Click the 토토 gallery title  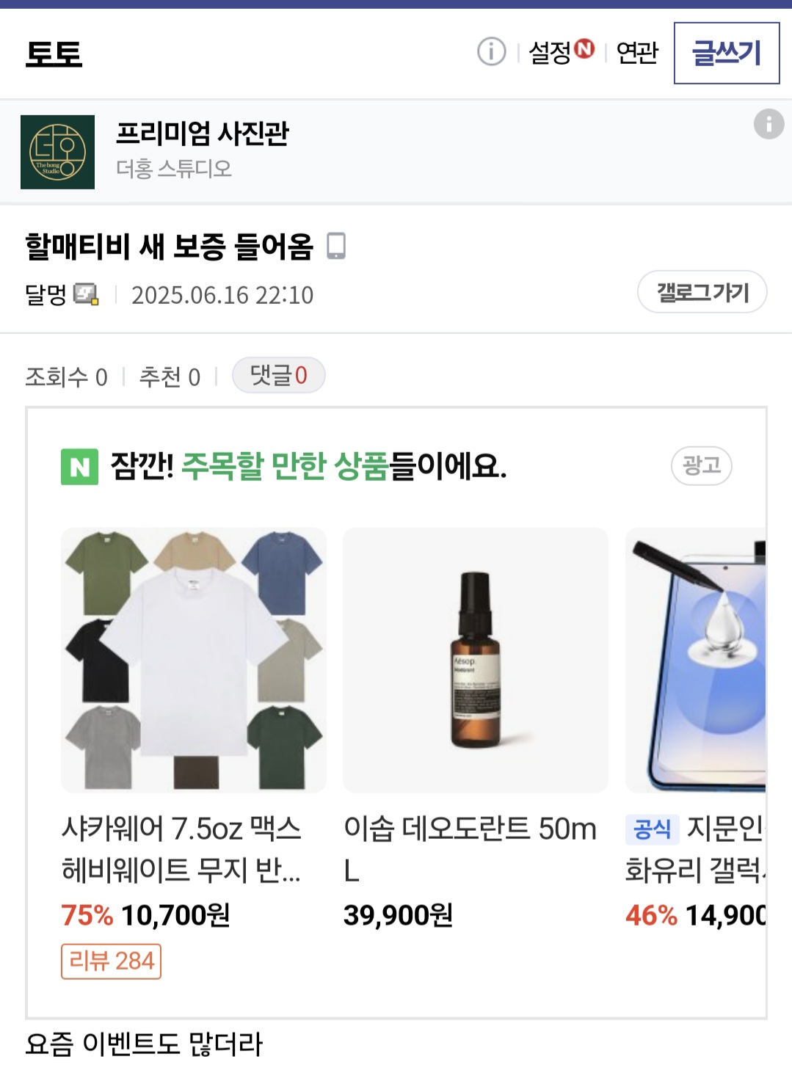(x=54, y=54)
